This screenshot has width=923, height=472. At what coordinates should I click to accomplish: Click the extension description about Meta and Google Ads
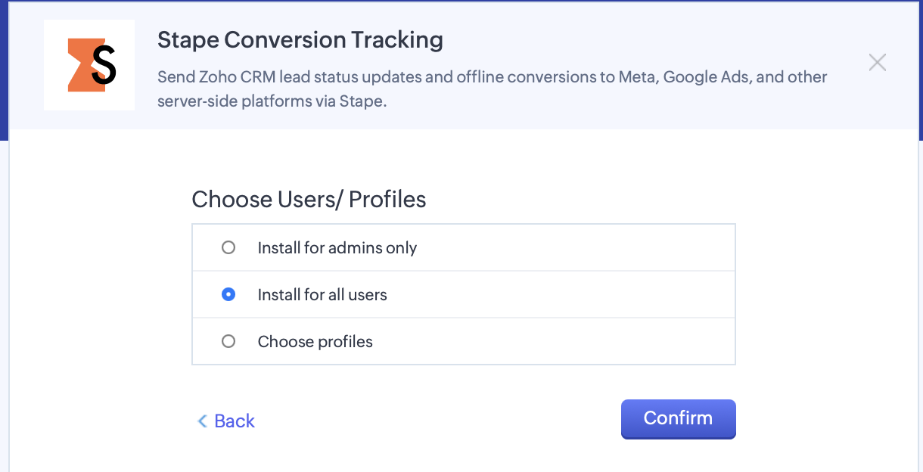click(x=493, y=88)
